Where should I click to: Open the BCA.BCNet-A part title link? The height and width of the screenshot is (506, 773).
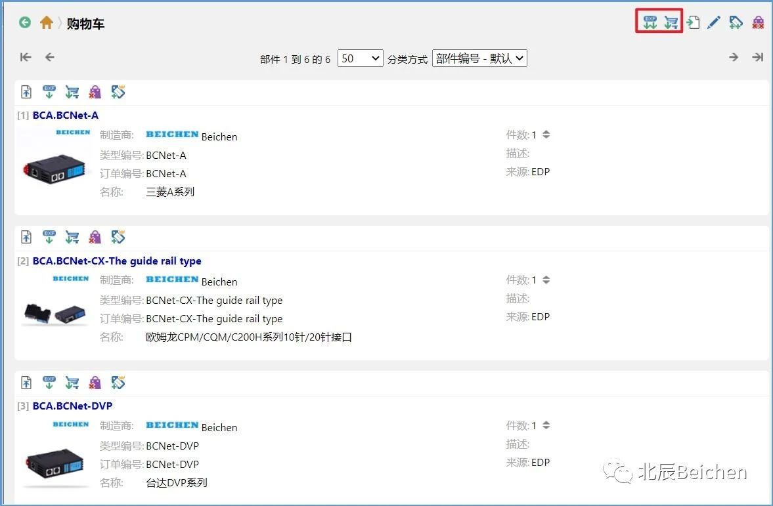point(66,116)
